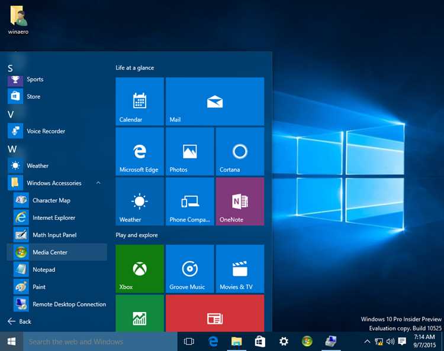Open the Xbox tile

point(140,269)
